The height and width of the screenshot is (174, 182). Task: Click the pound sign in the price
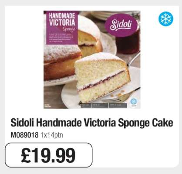tap(27, 155)
